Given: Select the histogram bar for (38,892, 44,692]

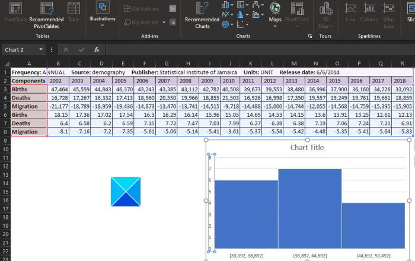Looking at the screenshot, I should [310, 209].
